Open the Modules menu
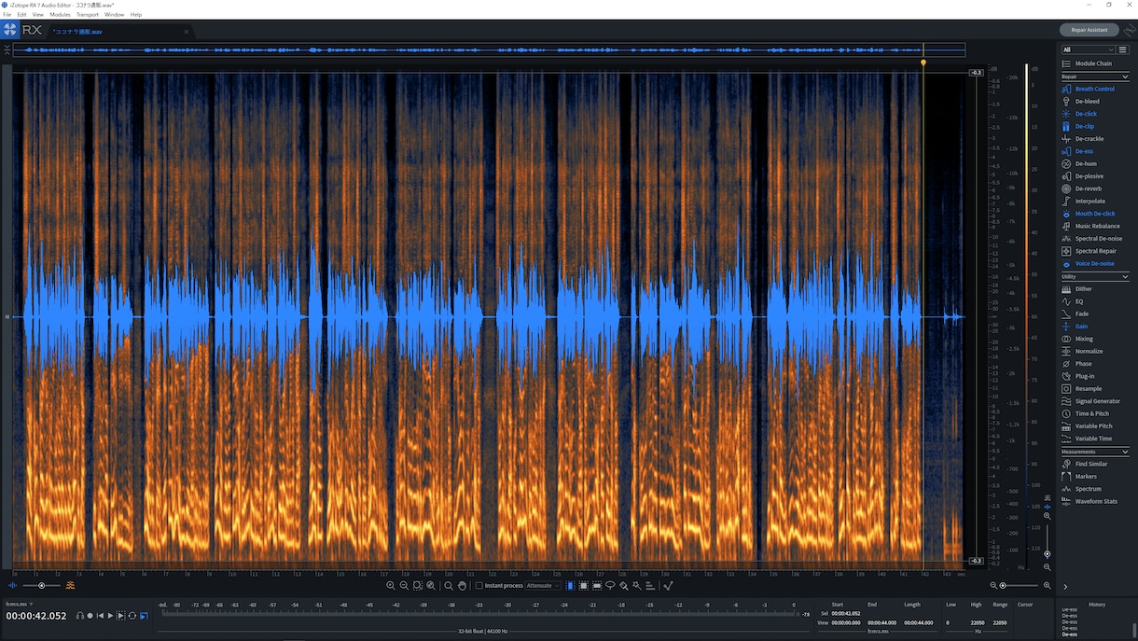Image resolution: width=1138 pixels, height=641 pixels. click(60, 15)
